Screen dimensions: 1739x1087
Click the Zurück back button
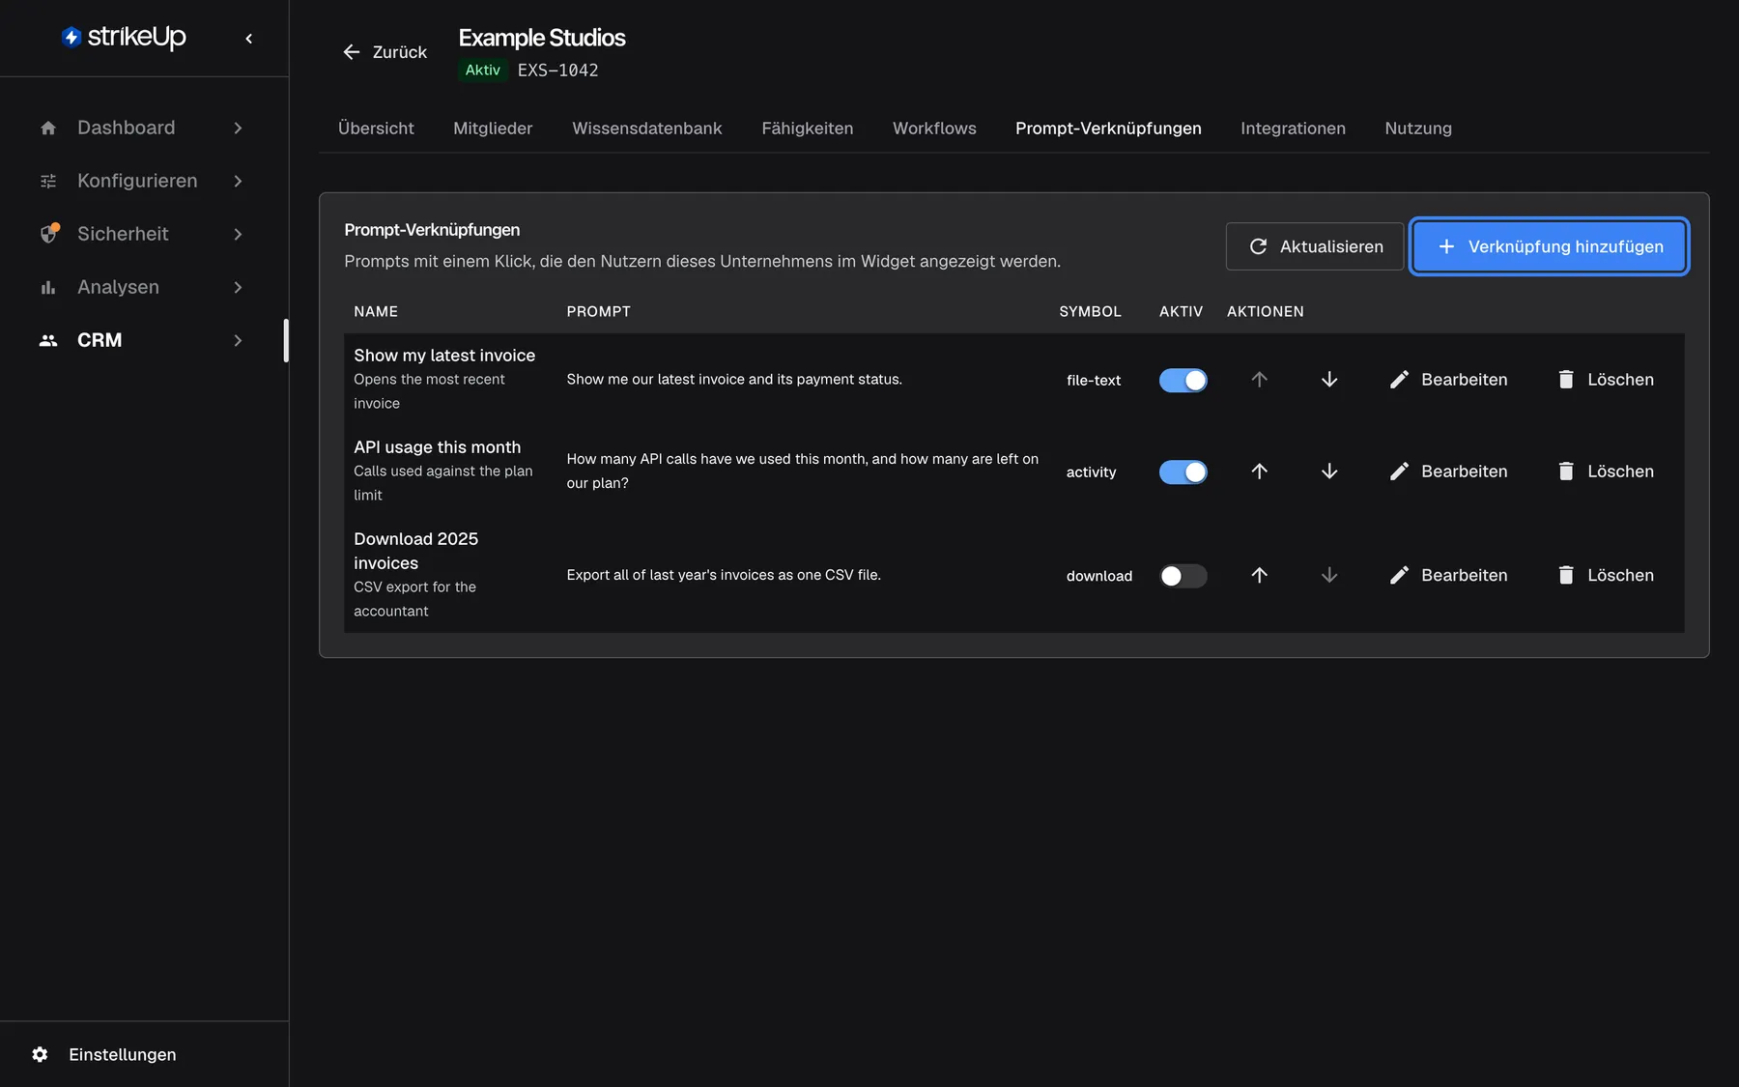tap(385, 52)
